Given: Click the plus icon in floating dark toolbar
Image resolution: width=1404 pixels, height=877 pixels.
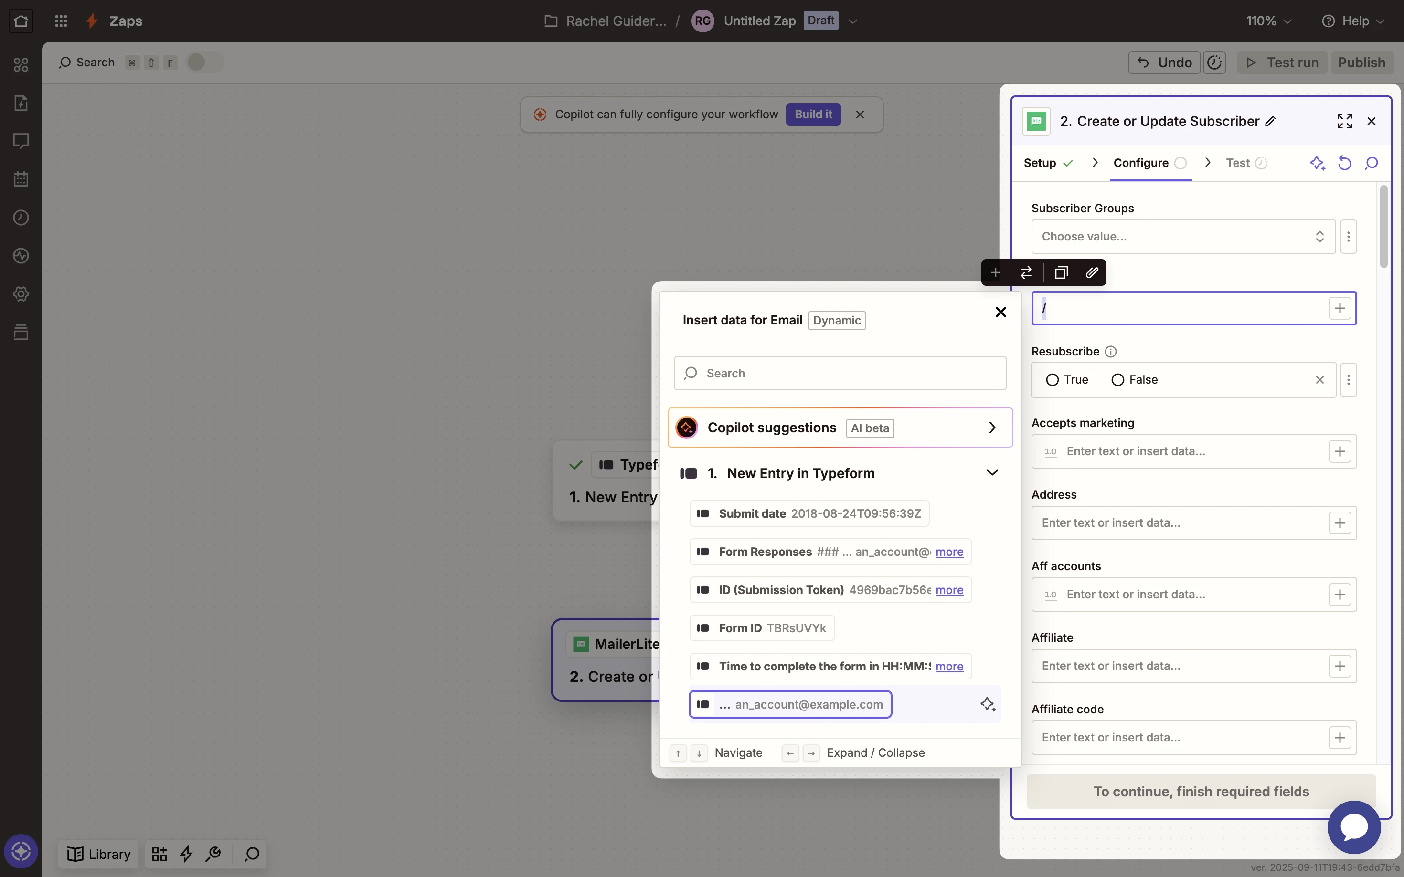Looking at the screenshot, I should (995, 272).
